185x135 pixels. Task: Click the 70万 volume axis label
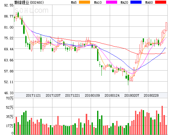10,98
